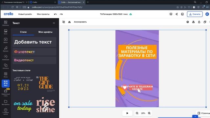Expand the bottom timeline chevron

coord(195,117)
